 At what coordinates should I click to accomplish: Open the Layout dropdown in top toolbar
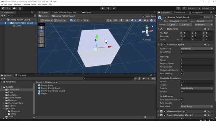(208, 8)
